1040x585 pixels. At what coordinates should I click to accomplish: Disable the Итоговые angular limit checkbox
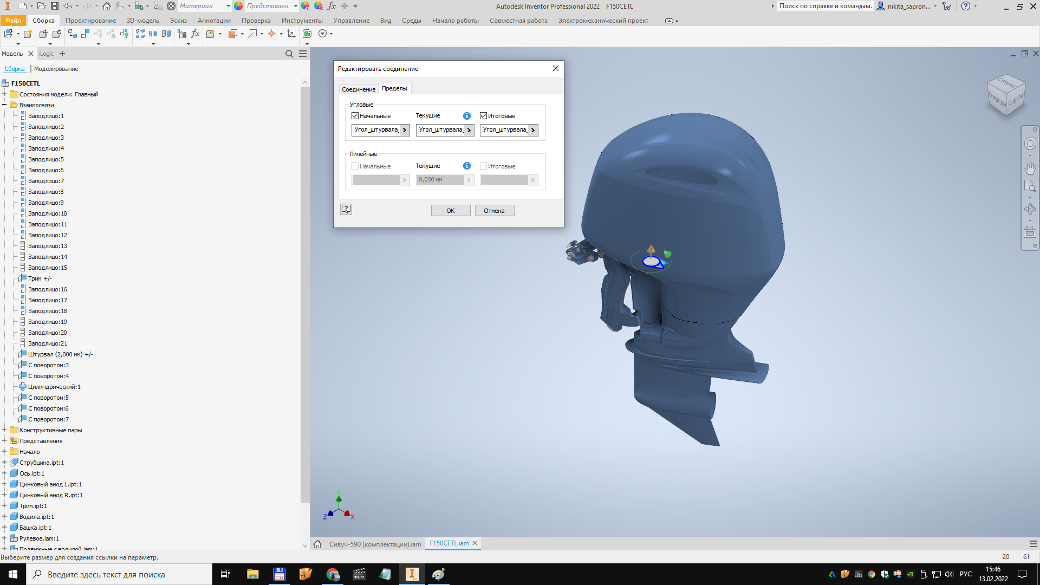[x=483, y=115]
